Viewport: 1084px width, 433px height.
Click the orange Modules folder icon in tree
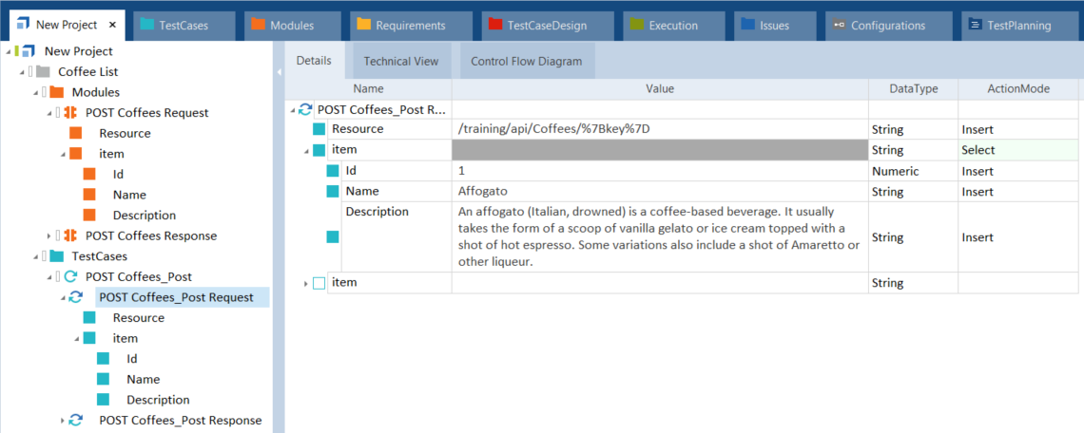pos(56,92)
